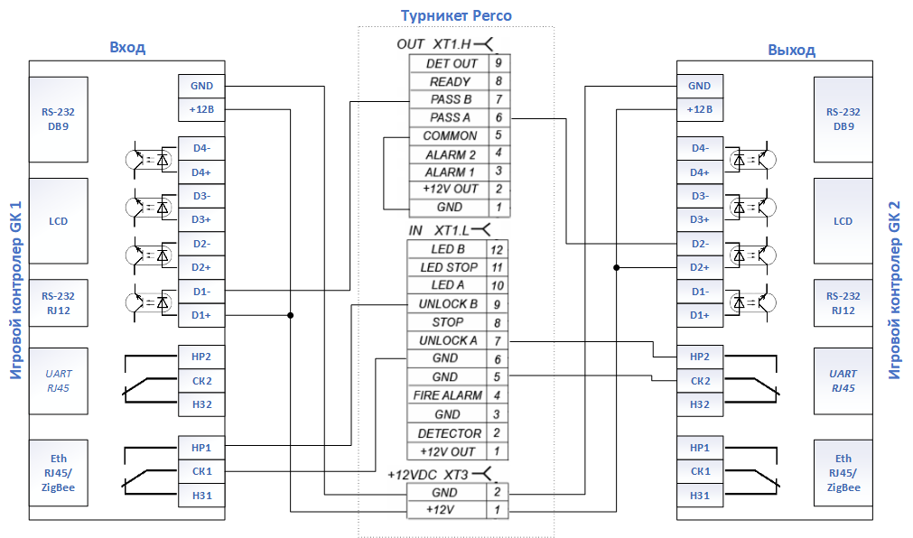Click the HP2 terminal on Выход controller
Image resolution: width=913 pixels, height=538 pixels.
click(x=700, y=357)
